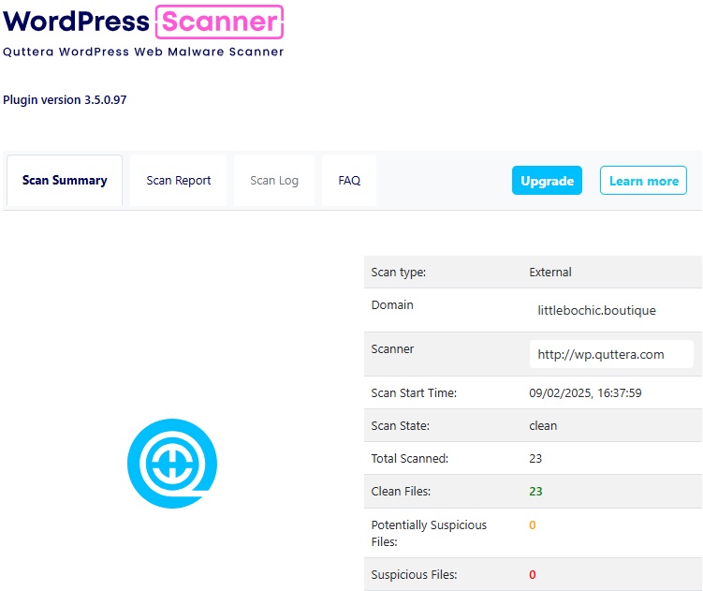Click the orange Potentially Suspicious Files count

pyautogui.click(x=533, y=525)
